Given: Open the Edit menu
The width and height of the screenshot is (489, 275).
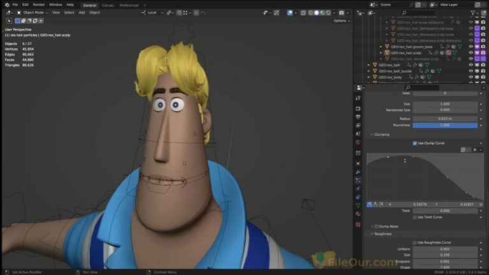Looking at the screenshot, I should [25, 4].
